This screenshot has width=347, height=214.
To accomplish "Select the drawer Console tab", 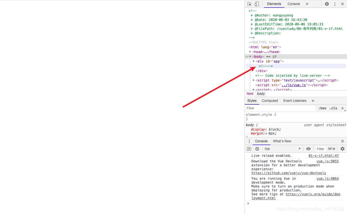I will (x=261, y=141).
